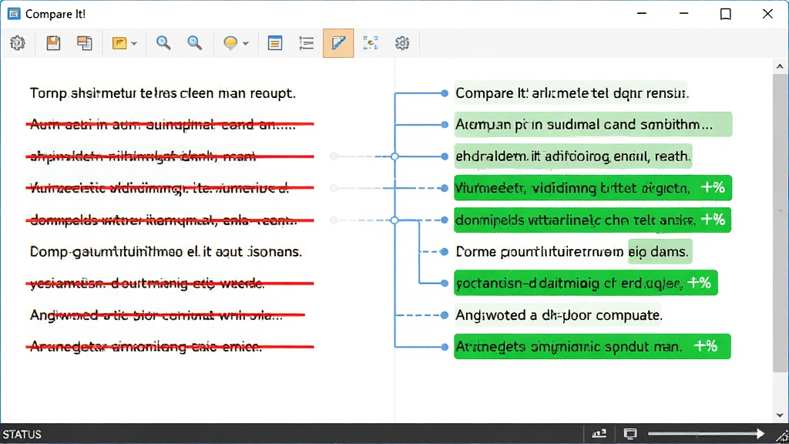Click connector dot beside 'ehdraldem.it' line

point(445,156)
